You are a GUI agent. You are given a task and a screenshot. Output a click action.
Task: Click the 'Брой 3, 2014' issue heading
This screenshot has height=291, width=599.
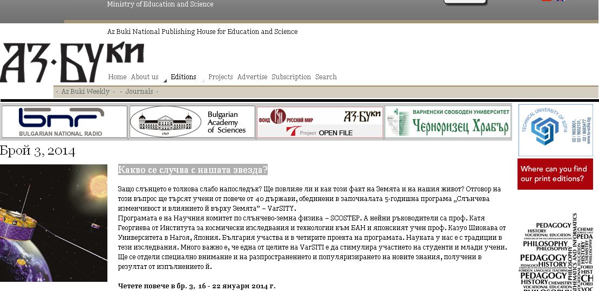(37, 151)
